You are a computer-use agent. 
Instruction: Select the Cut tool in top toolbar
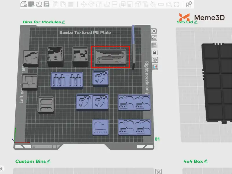[x=115, y=4]
